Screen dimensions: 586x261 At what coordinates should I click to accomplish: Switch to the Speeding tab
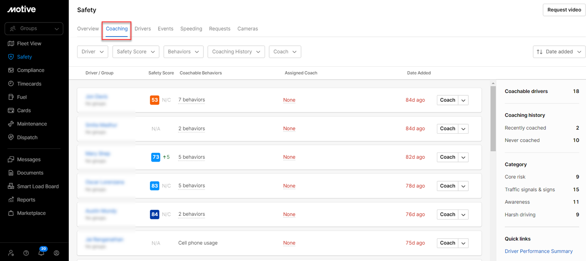coord(191,29)
